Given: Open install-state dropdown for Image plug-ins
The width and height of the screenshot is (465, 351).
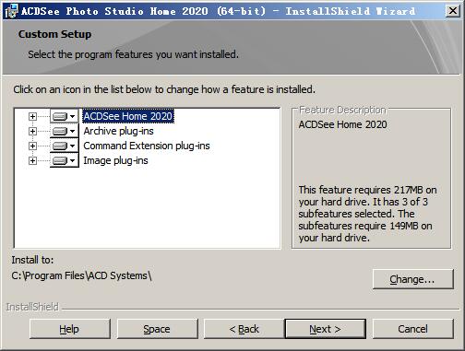Looking at the screenshot, I should coord(64,160).
